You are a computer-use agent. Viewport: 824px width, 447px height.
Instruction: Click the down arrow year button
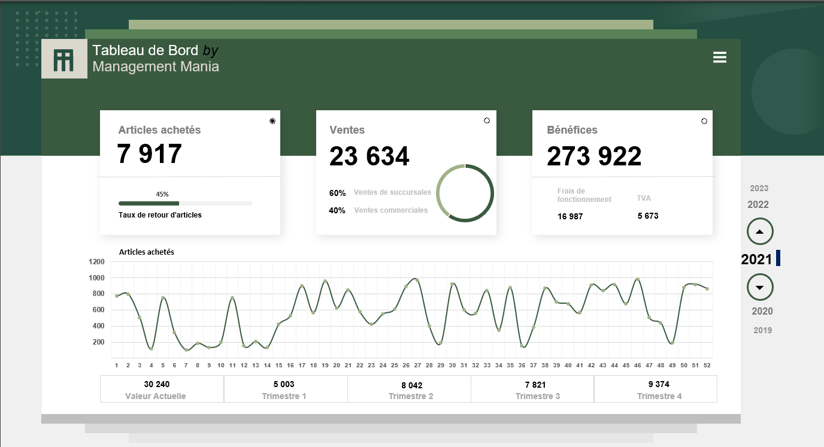(x=760, y=288)
